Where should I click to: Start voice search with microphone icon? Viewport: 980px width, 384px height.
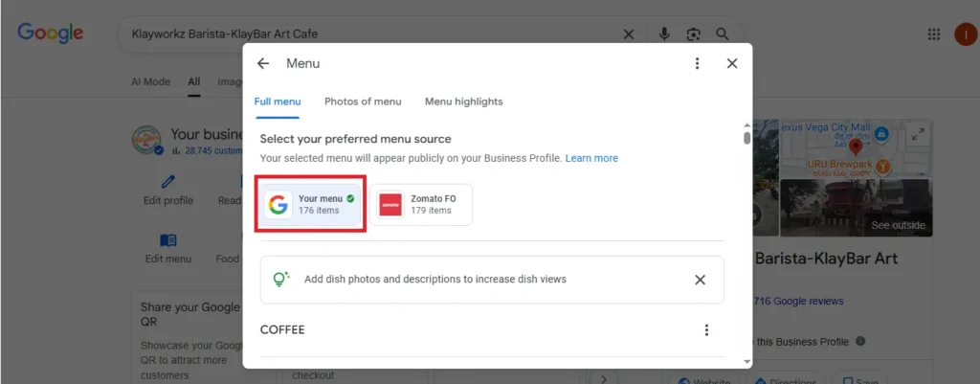(664, 34)
